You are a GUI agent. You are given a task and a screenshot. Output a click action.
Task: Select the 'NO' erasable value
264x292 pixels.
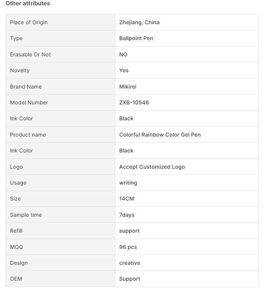click(x=123, y=54)
